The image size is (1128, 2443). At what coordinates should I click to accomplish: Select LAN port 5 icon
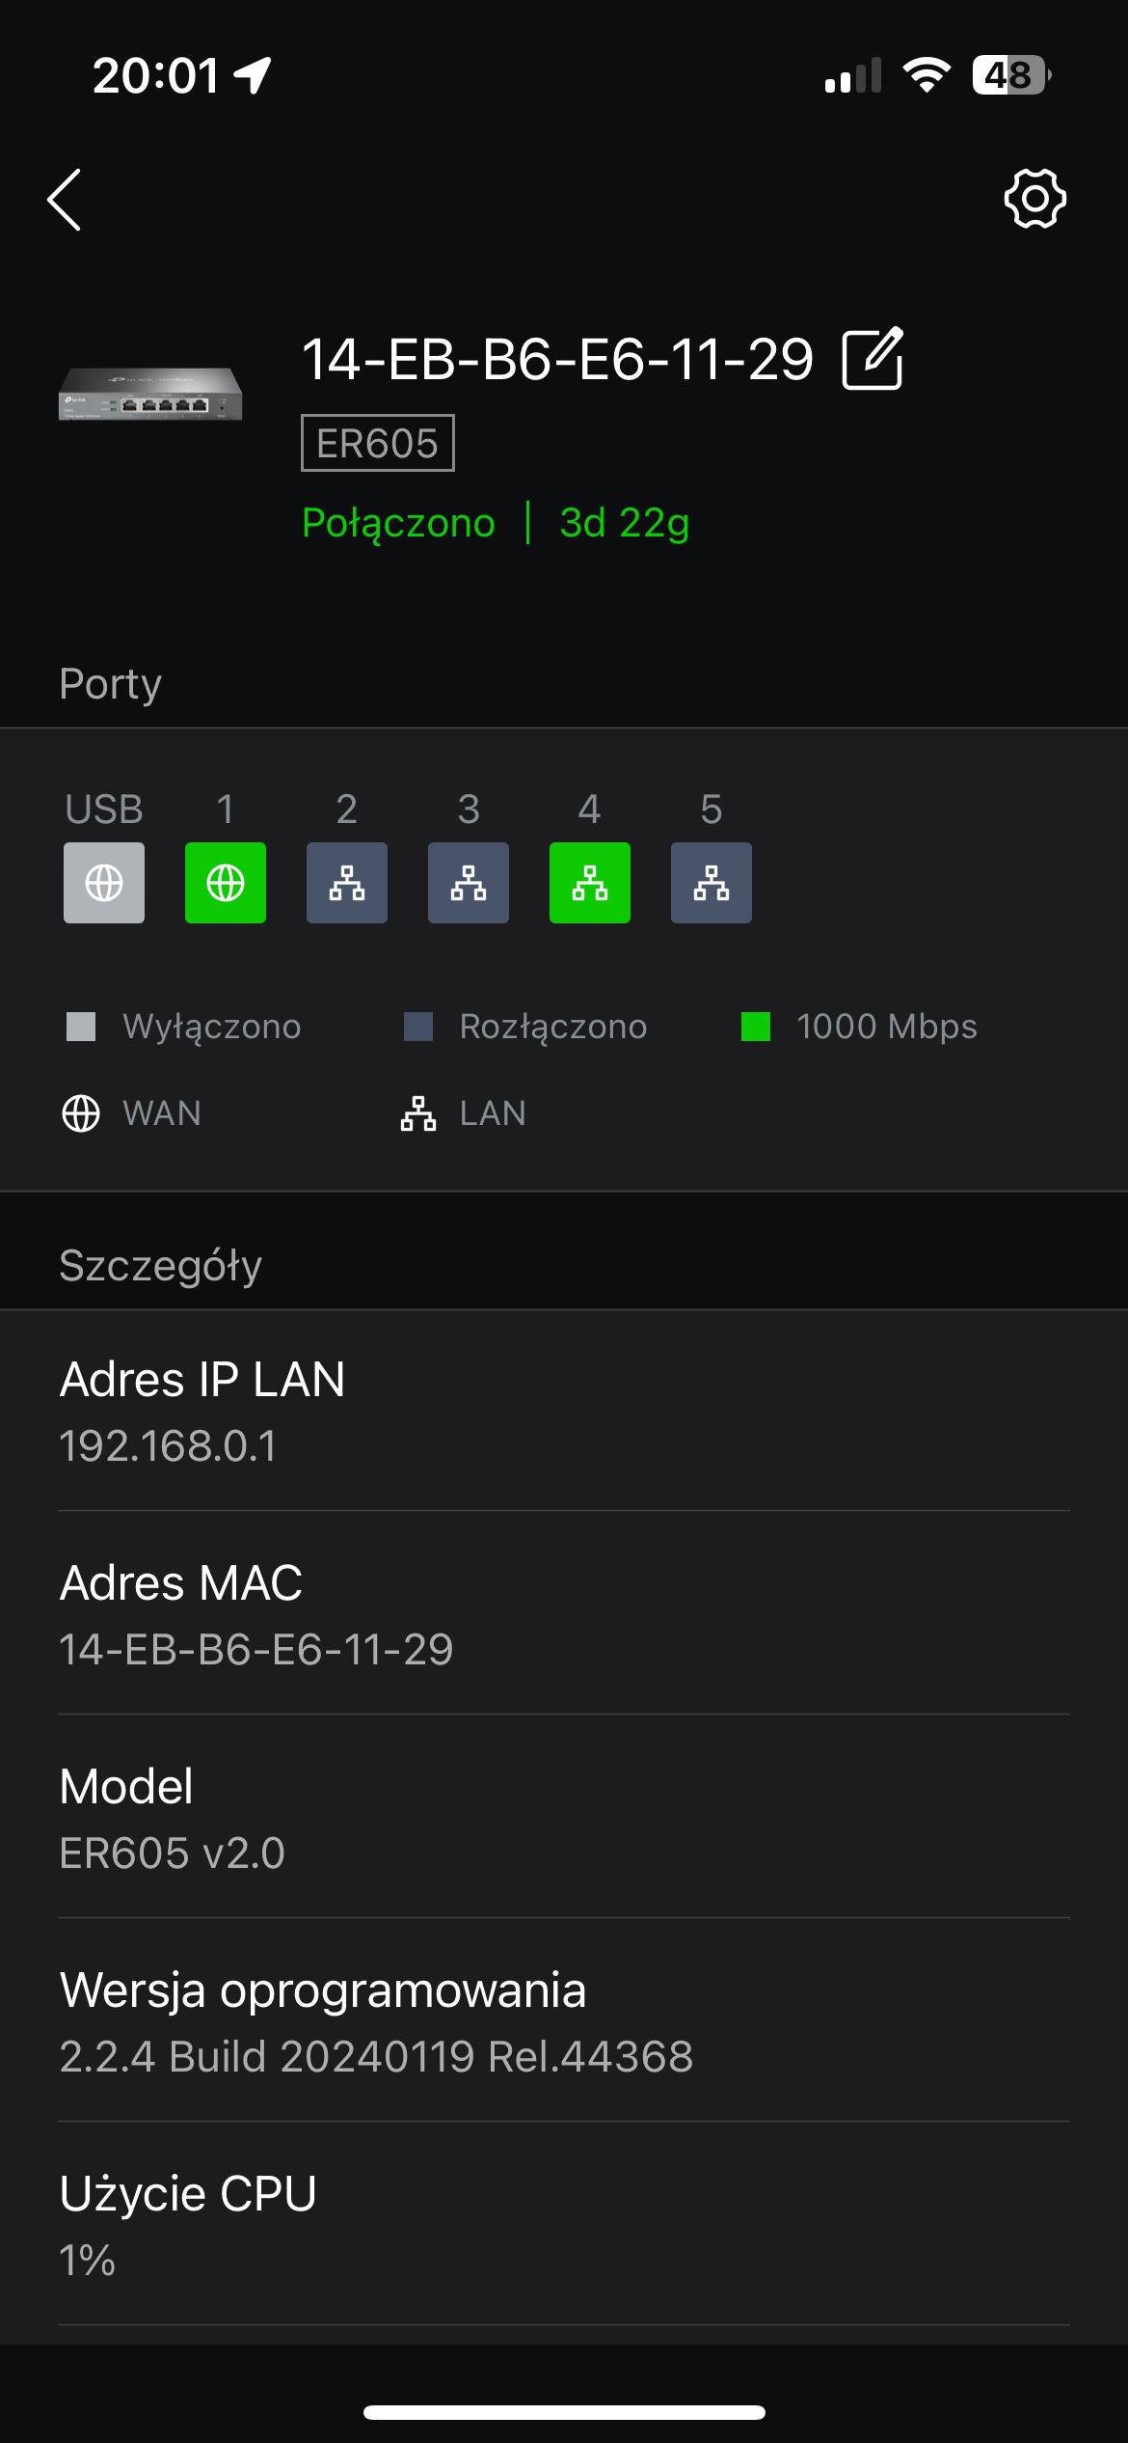[712, 883]
